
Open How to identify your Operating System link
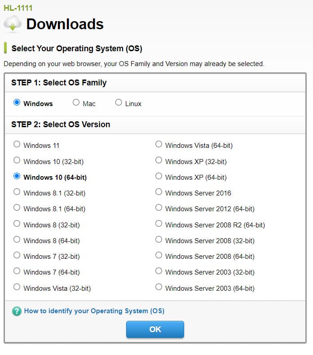coord(94,311)
